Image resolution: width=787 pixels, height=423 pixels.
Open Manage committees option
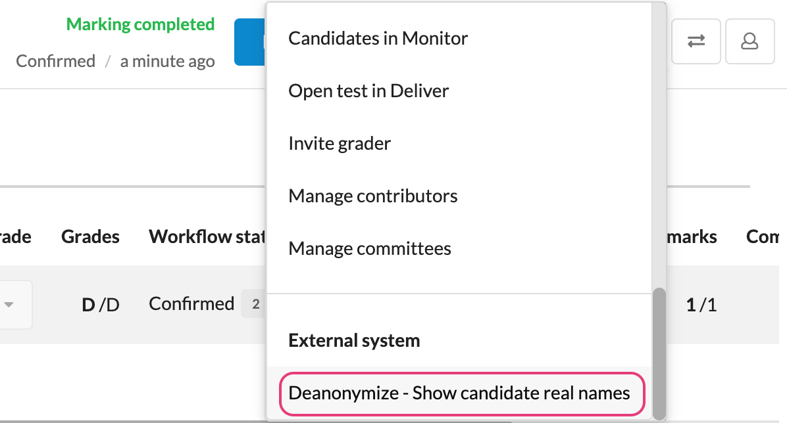click(370, 248)
